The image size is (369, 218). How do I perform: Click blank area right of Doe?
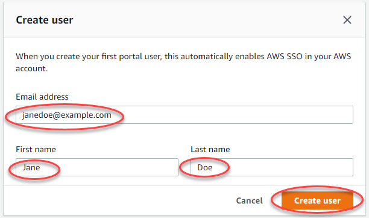[x=292, y=167]
